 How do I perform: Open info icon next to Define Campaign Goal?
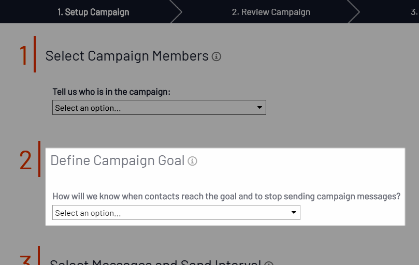point(192,161)
